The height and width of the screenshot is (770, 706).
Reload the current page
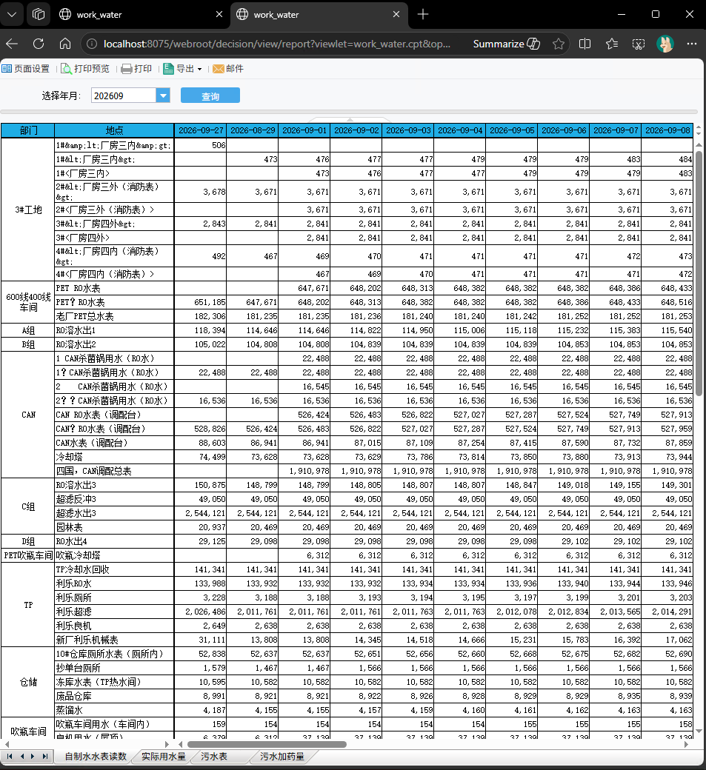click(x=39, y=44)
